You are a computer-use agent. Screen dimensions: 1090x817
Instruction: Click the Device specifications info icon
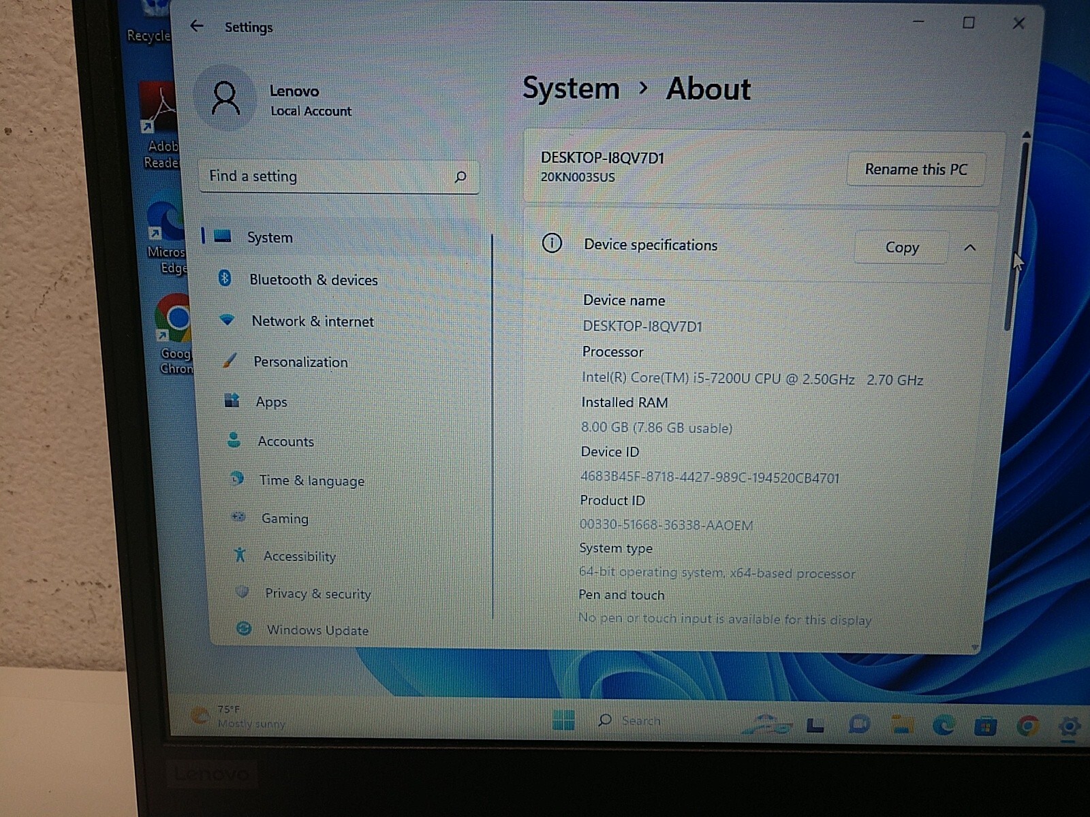click(552, 243)
